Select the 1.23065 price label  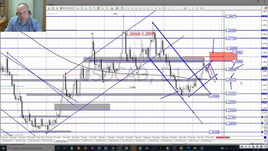click(x=214, y=96)
